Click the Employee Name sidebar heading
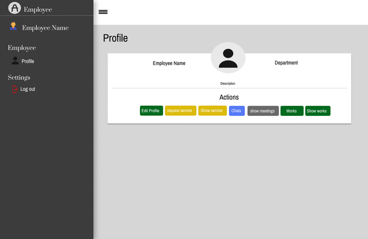 tap(45, 28)
